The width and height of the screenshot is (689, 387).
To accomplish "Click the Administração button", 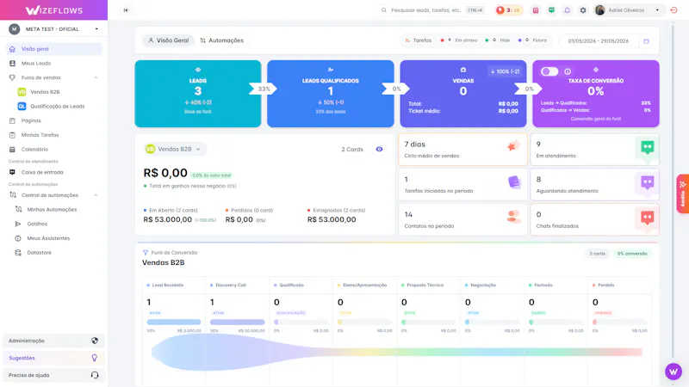I will click(x=53, y=341).
